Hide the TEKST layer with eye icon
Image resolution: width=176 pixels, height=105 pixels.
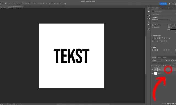[x=152, y=69]
